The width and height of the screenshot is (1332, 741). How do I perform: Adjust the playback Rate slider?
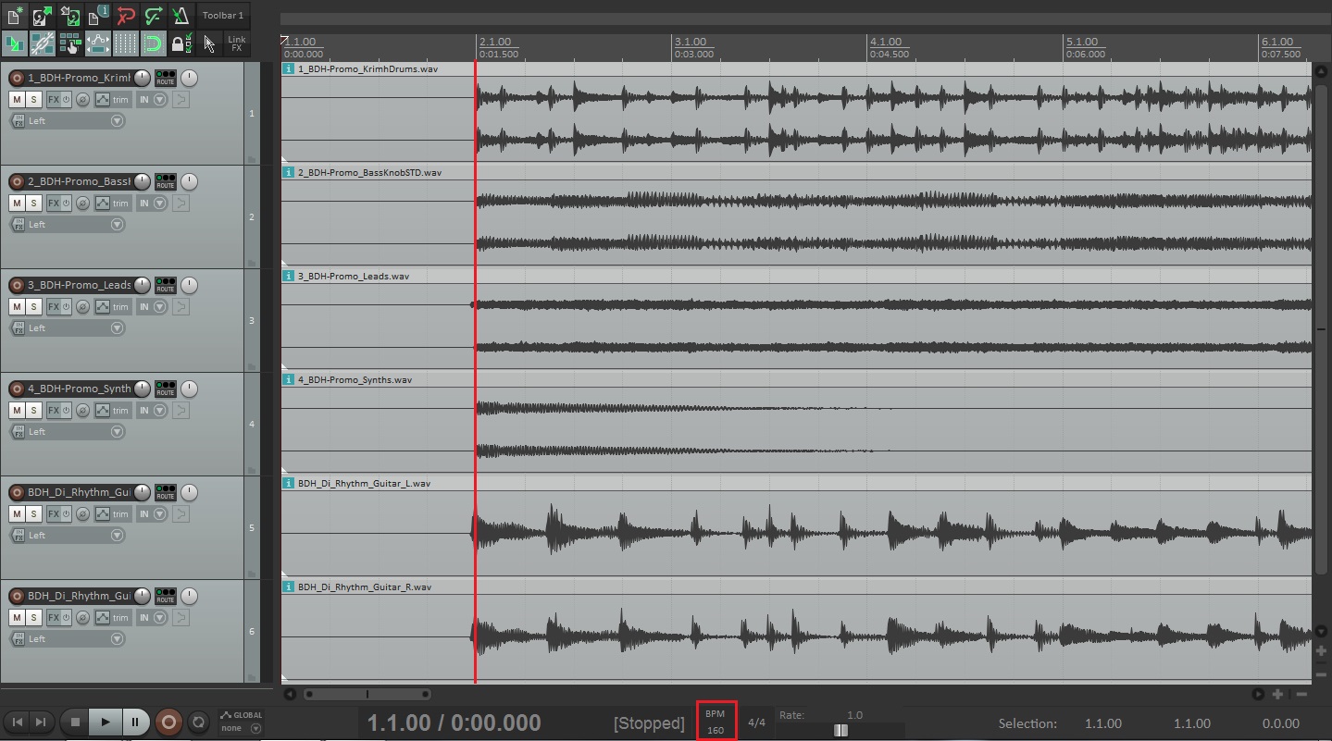pos(840,730)
